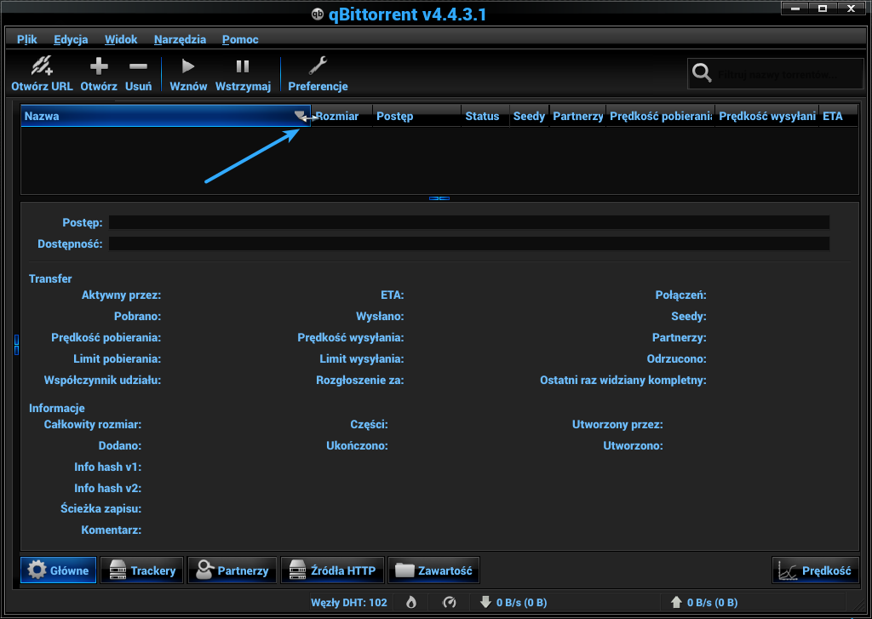The height and width of the screenshot is (619, 872).
Task: Click the folder icon on Zawartość tab
Action: point(404,570)
